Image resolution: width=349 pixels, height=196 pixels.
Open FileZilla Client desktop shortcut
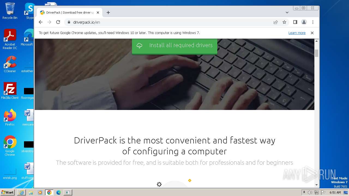(x=10, y=91)
